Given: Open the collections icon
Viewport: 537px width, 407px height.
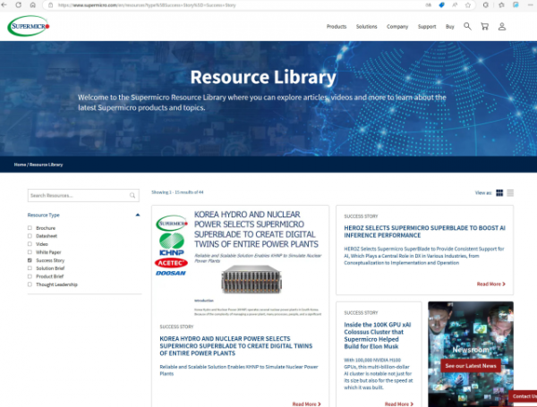Looking at the screenshot, I should point(516,4).
